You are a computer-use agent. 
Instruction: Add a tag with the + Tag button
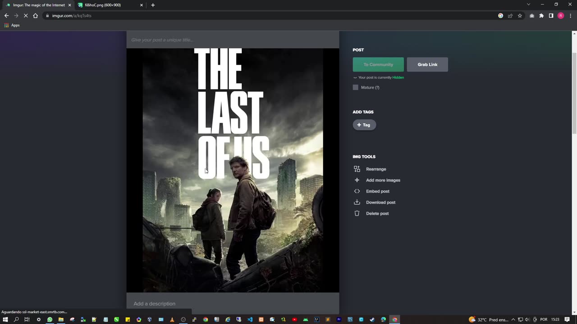pyautogui.click(x=364, y=125)
